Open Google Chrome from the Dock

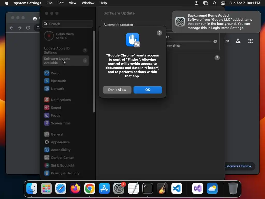[x=90, y=188]
